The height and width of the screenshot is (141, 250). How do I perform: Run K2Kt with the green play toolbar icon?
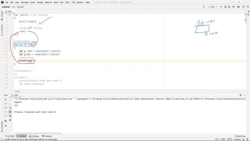point(221,7)
